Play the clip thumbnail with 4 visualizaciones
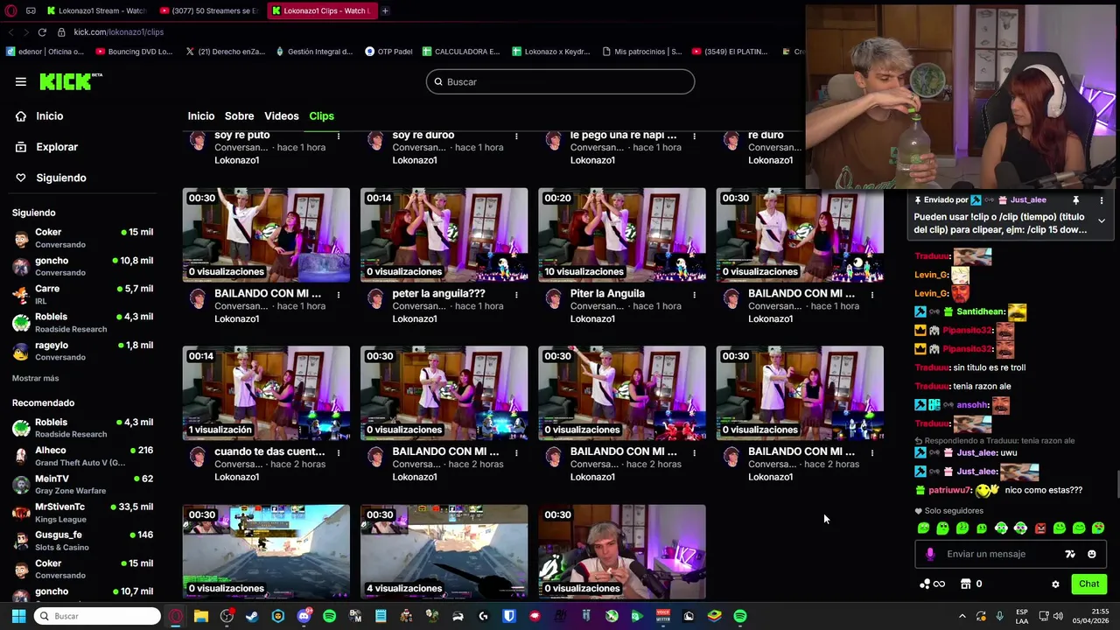1120x630 pixels. (x=444, y=551)
